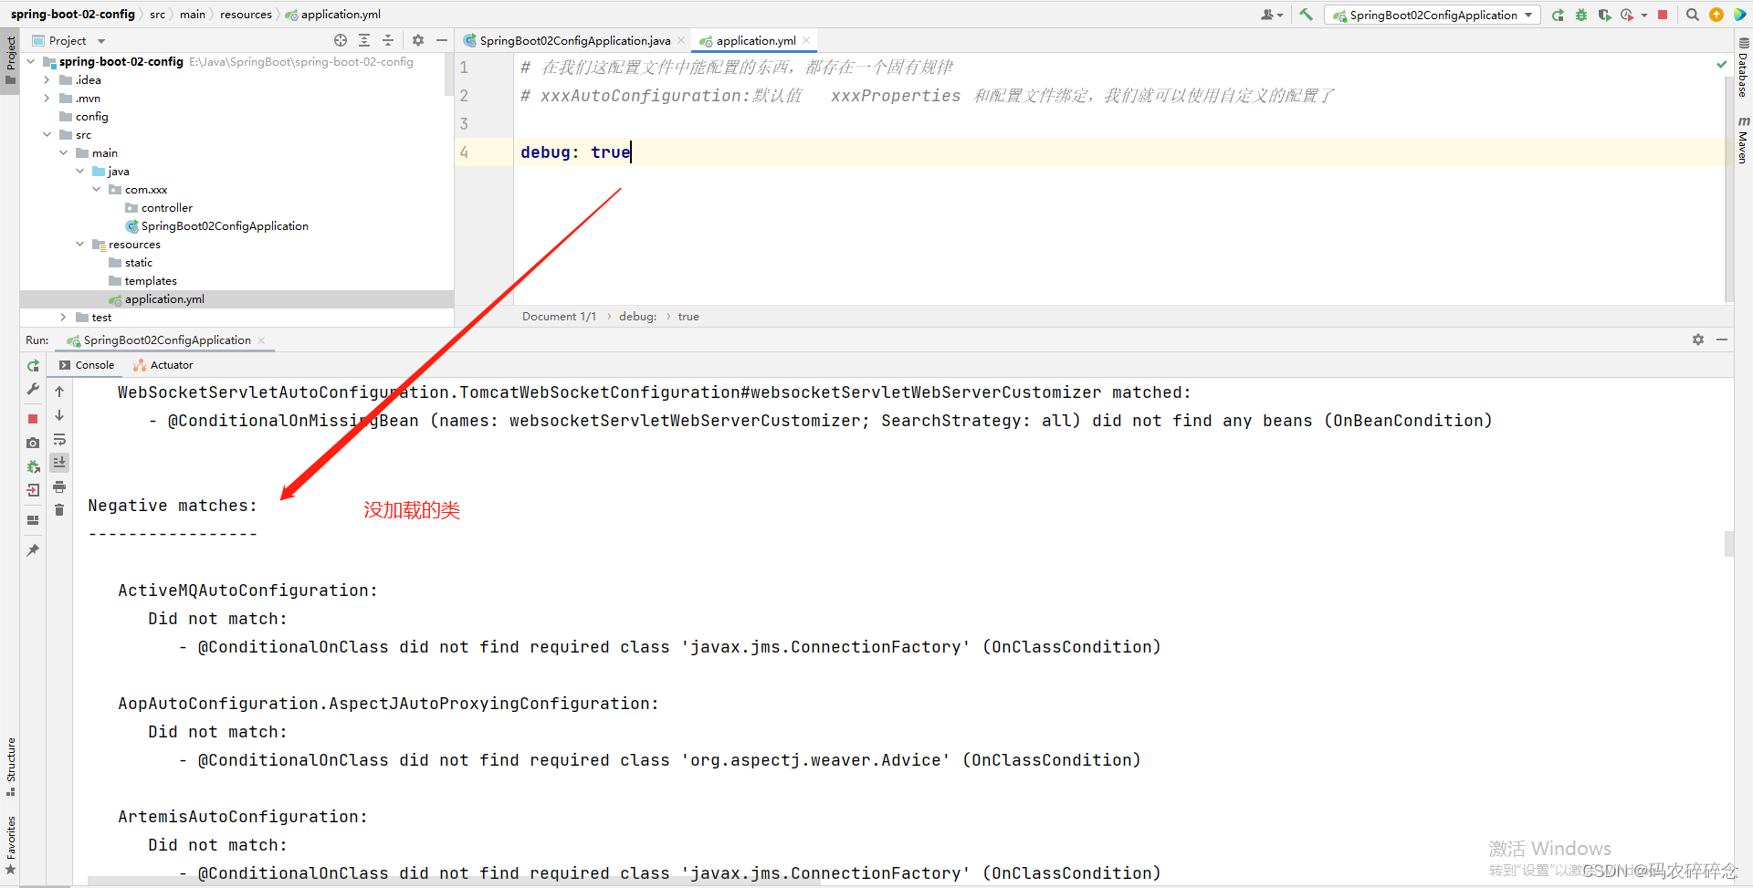
Task: Click the Print console output icon
Action: (59, 486)
